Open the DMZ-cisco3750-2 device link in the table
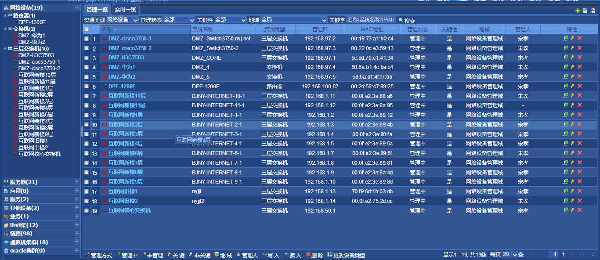This screenshot has height=260, width=600. coord(130,48)
